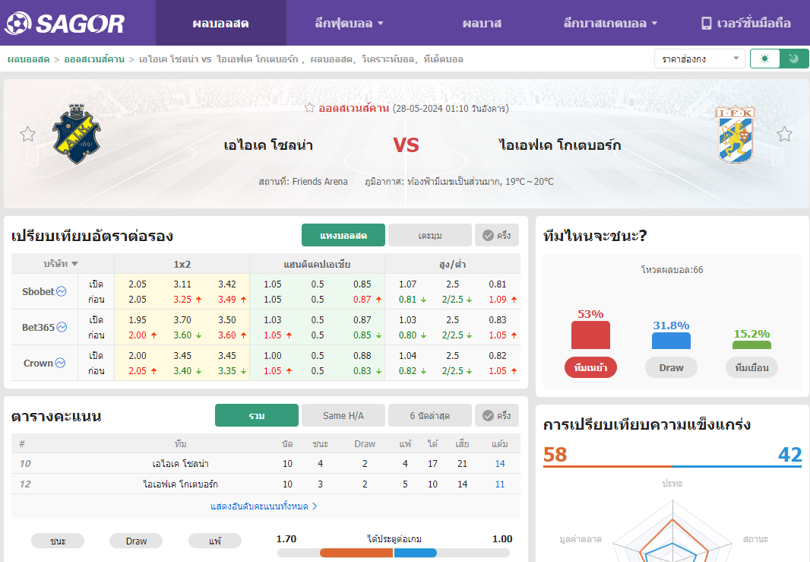Select the รวม standings tab
Screen dimensions: 810x562
(x=257, y=416)
